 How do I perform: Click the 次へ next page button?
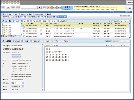point(127,21)
